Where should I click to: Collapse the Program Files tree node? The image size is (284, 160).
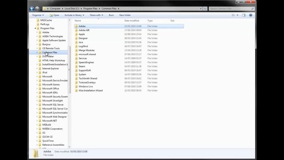[x=35, y=28]
